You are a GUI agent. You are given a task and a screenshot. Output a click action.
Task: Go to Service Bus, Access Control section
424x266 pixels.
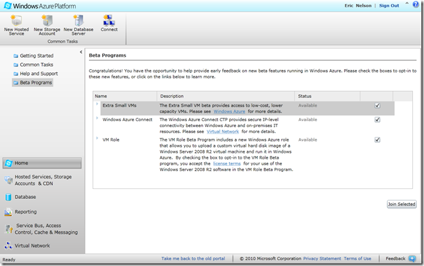tap(46, 229)
